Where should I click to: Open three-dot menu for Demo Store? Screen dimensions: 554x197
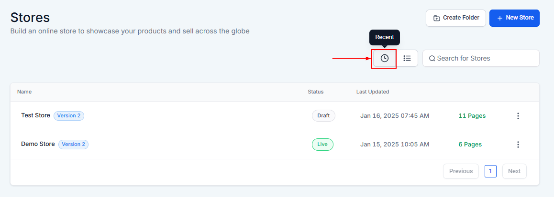[x=518, y=145]
